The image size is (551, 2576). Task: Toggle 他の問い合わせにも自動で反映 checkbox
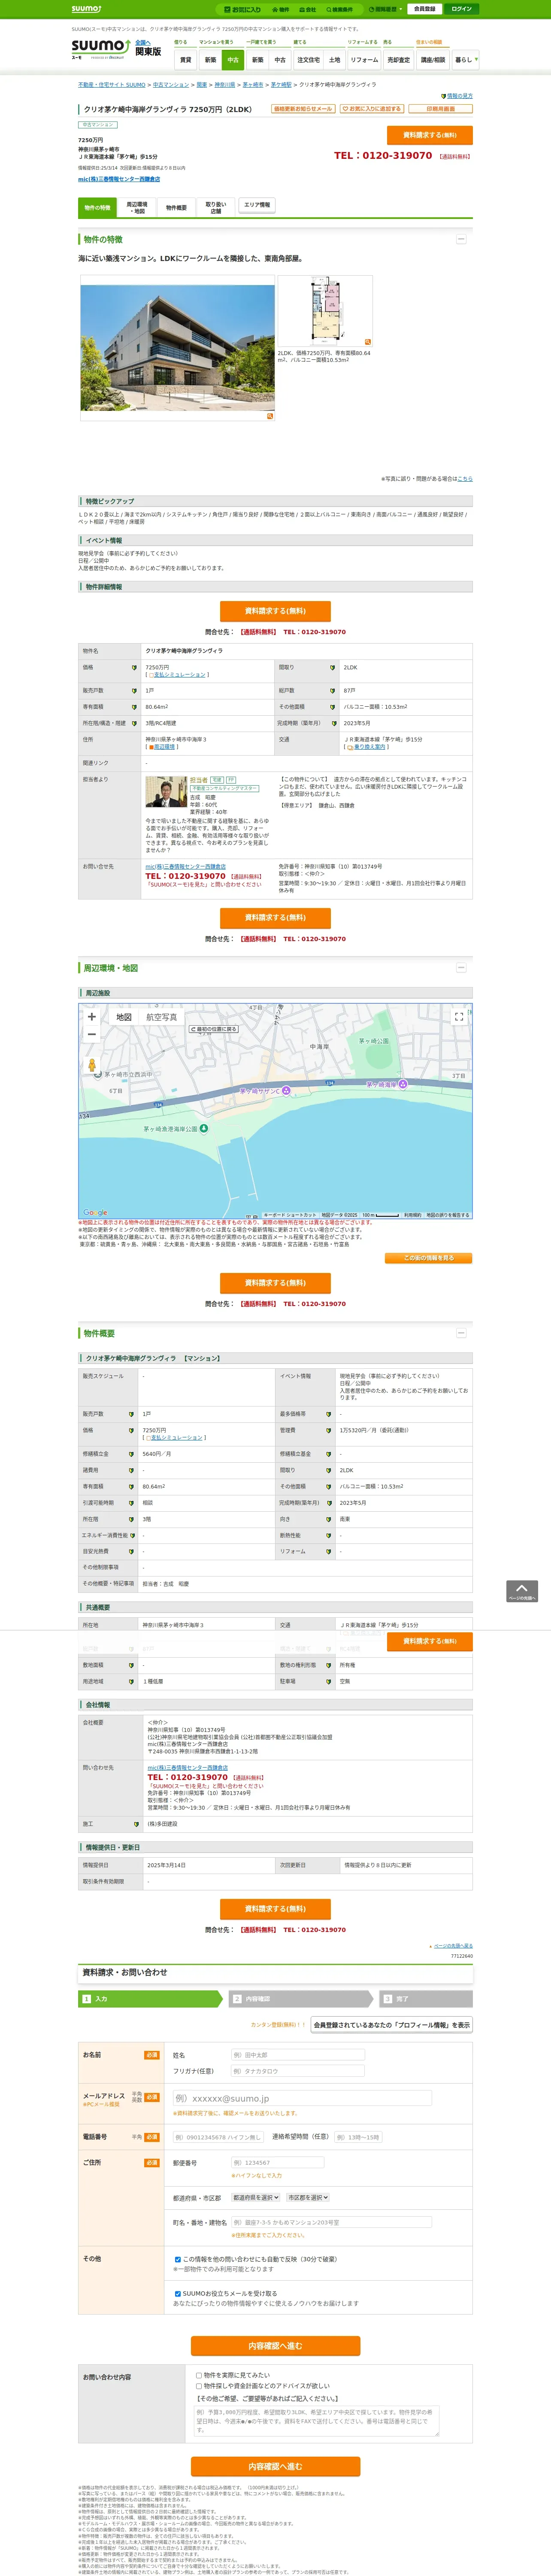pos(178,2259)
